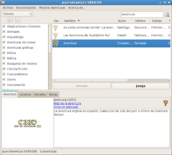Viewport: 172px width, 155px height.
Task: Sort by the Nombre column header
Action: pos(89,21)
